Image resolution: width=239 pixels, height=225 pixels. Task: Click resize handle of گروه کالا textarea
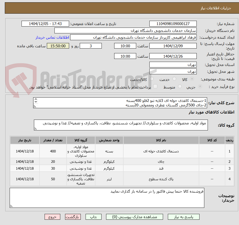tap(35, 129)
